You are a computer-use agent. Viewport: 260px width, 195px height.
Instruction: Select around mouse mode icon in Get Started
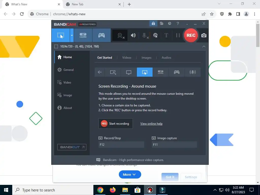(x=144, y=72)
